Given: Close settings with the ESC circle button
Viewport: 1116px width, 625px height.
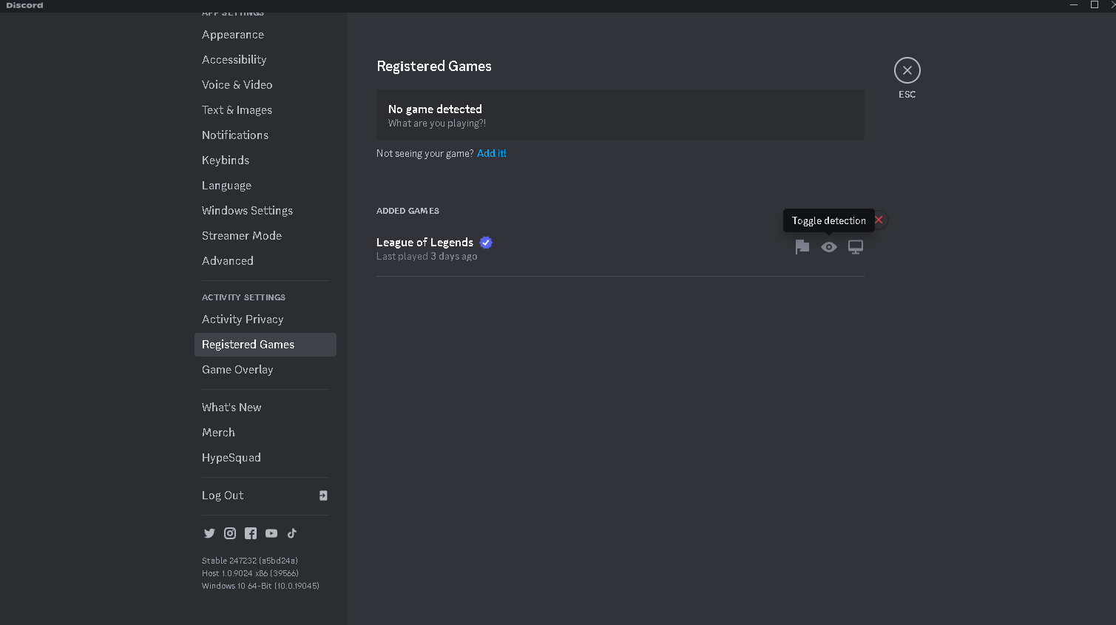Looking at the screenshot, I should [907, 70].
